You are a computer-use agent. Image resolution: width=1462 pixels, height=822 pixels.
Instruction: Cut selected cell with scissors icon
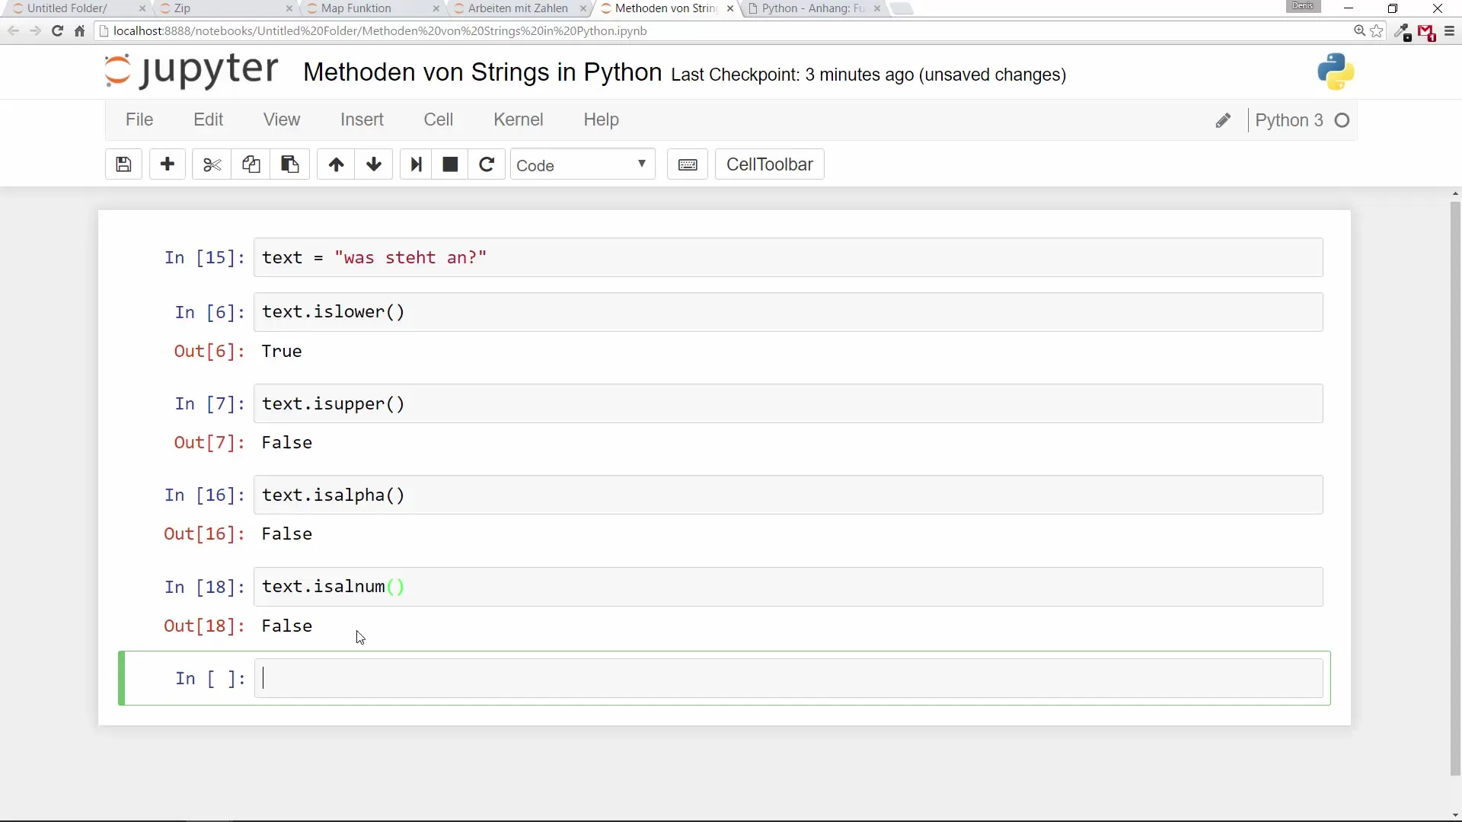click(x=212, y=164)
